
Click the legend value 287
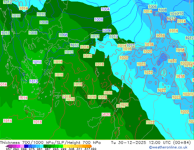coord(47,149)
